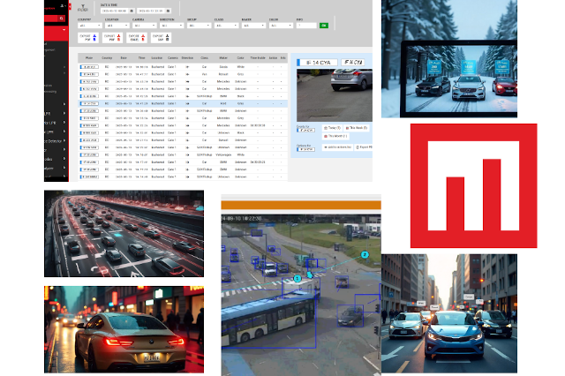565x376 pixels.
Task: Click the direction arrow in the Ford row
Action: (x=187, y=104)
